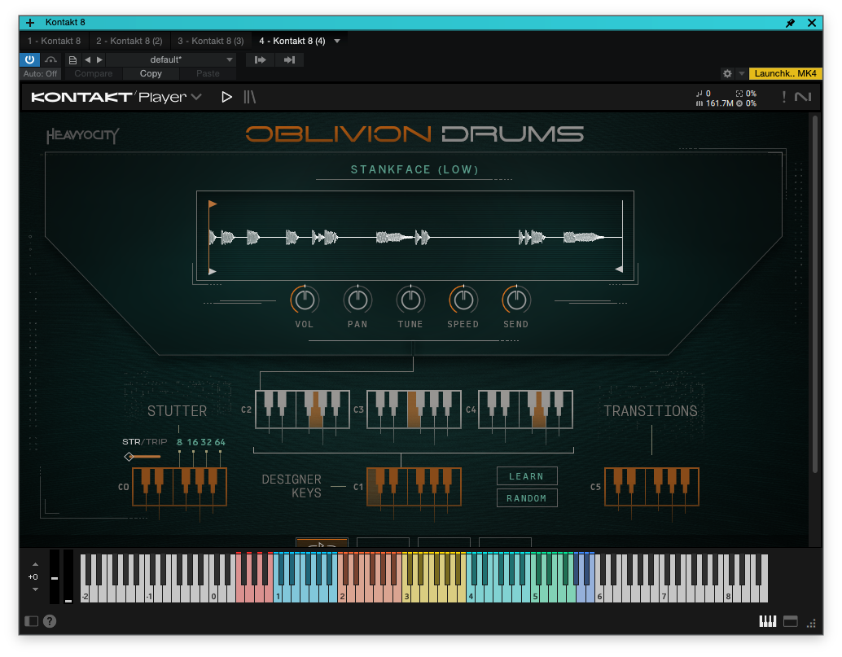Click the RANDOM button
The height and width of the screenshot is (657, 842).
(x=527, y=498)
